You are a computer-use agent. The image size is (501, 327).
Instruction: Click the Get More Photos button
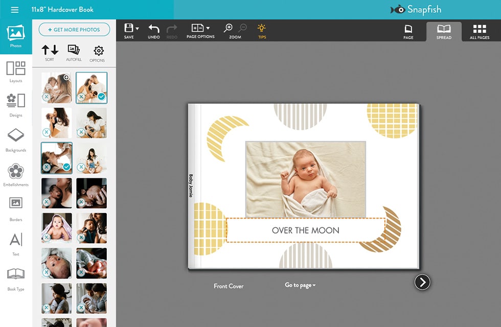point(74,29)
